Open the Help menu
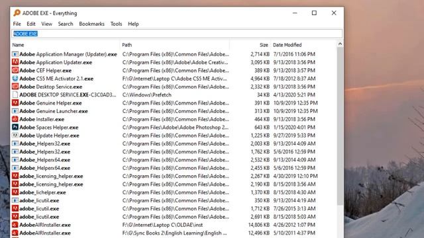The height and width of the screenshot is (238, 424). pos(133,24)
